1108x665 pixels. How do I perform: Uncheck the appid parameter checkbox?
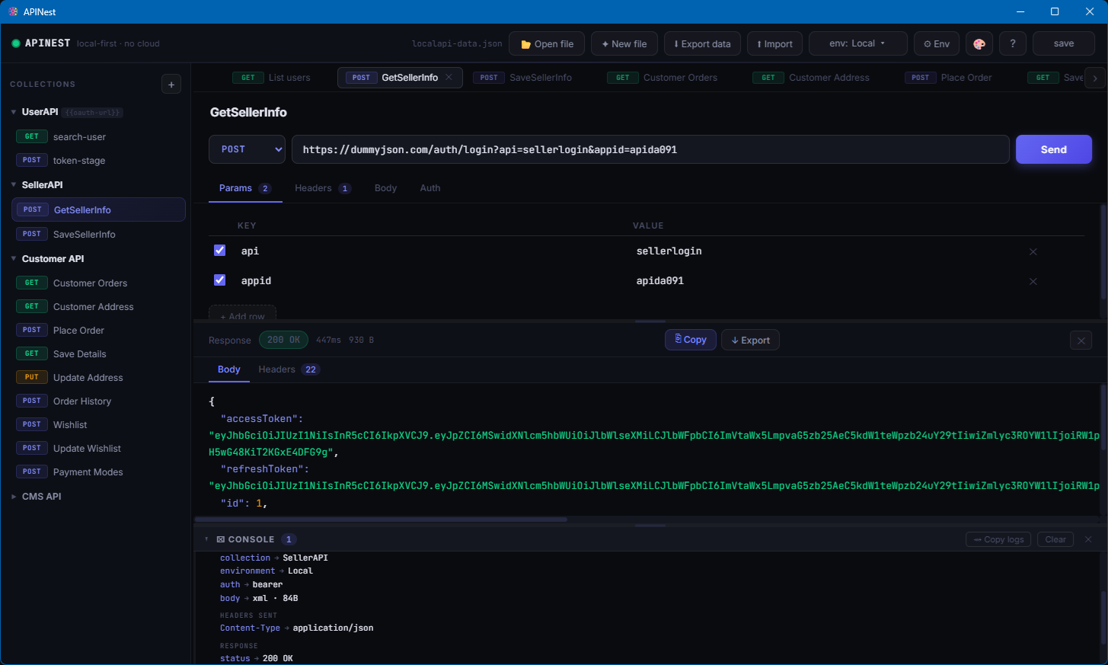click(x=219, y=280)
